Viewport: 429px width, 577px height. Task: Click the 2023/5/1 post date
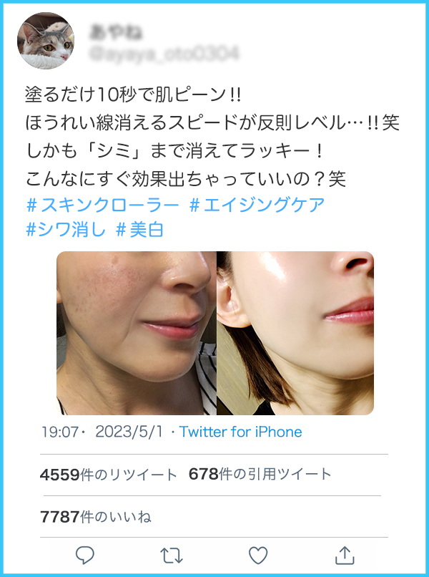point(129,432)
